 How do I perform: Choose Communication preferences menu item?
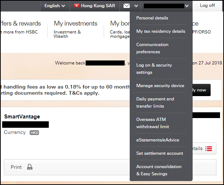click(152, 48)
